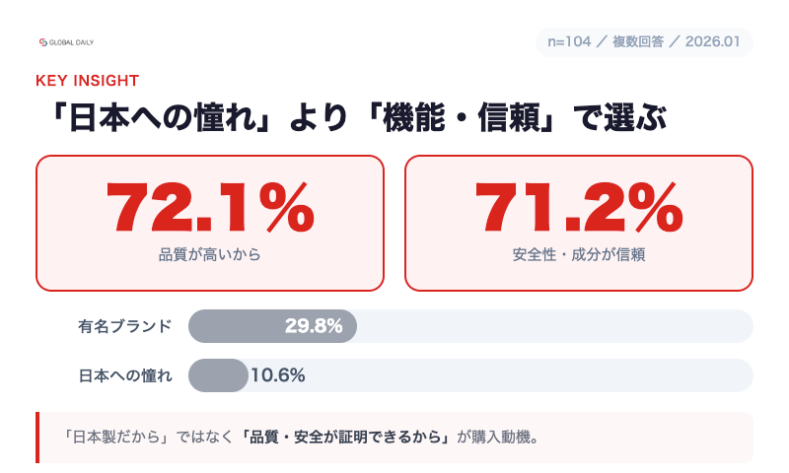The width and height of the screenshot is (789, 473).
Task: Click the 品質が高いから caption
Action: pyautogui.click(x=209, y=253)
